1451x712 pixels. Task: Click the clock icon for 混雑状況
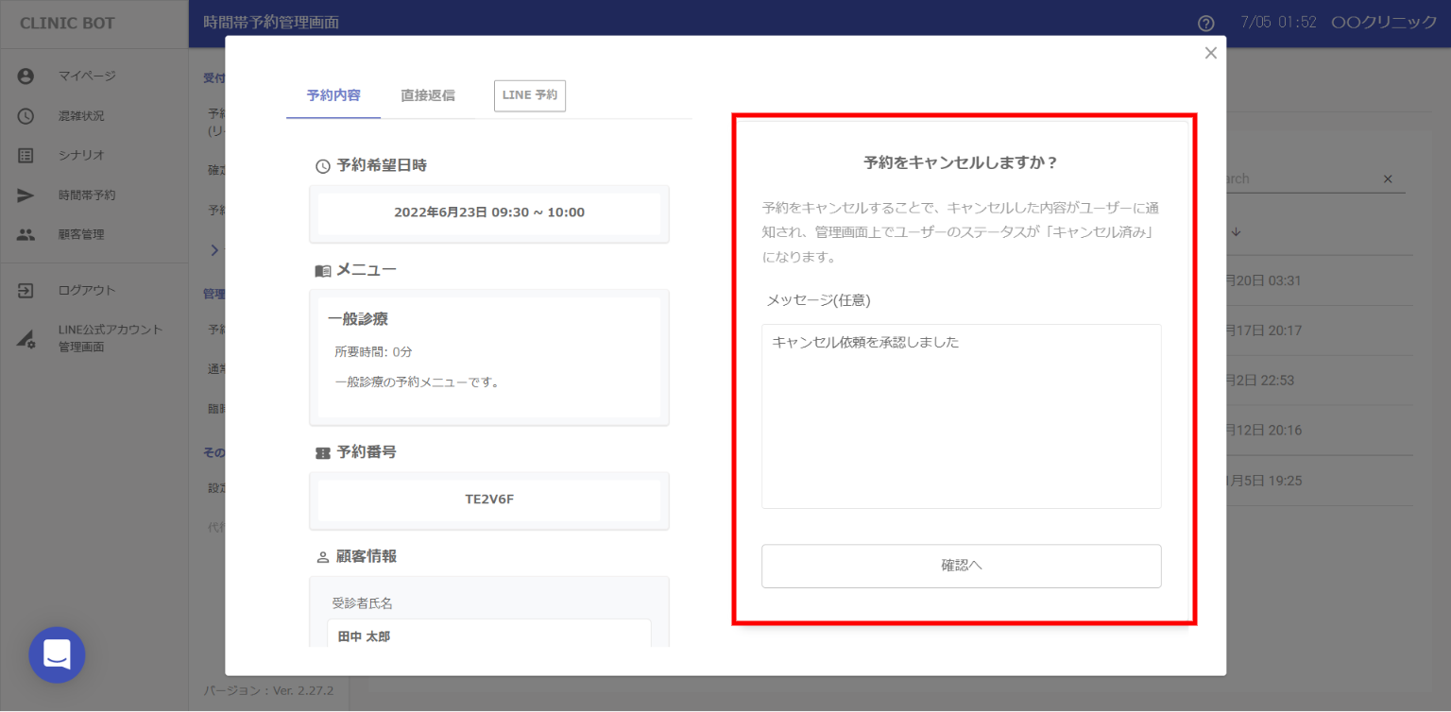click(26, 116)
